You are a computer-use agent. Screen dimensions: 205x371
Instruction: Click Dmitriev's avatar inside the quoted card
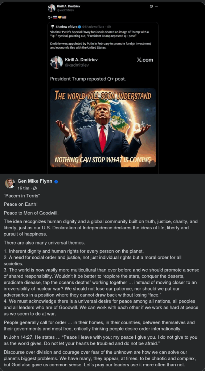[x=56, y=62]
